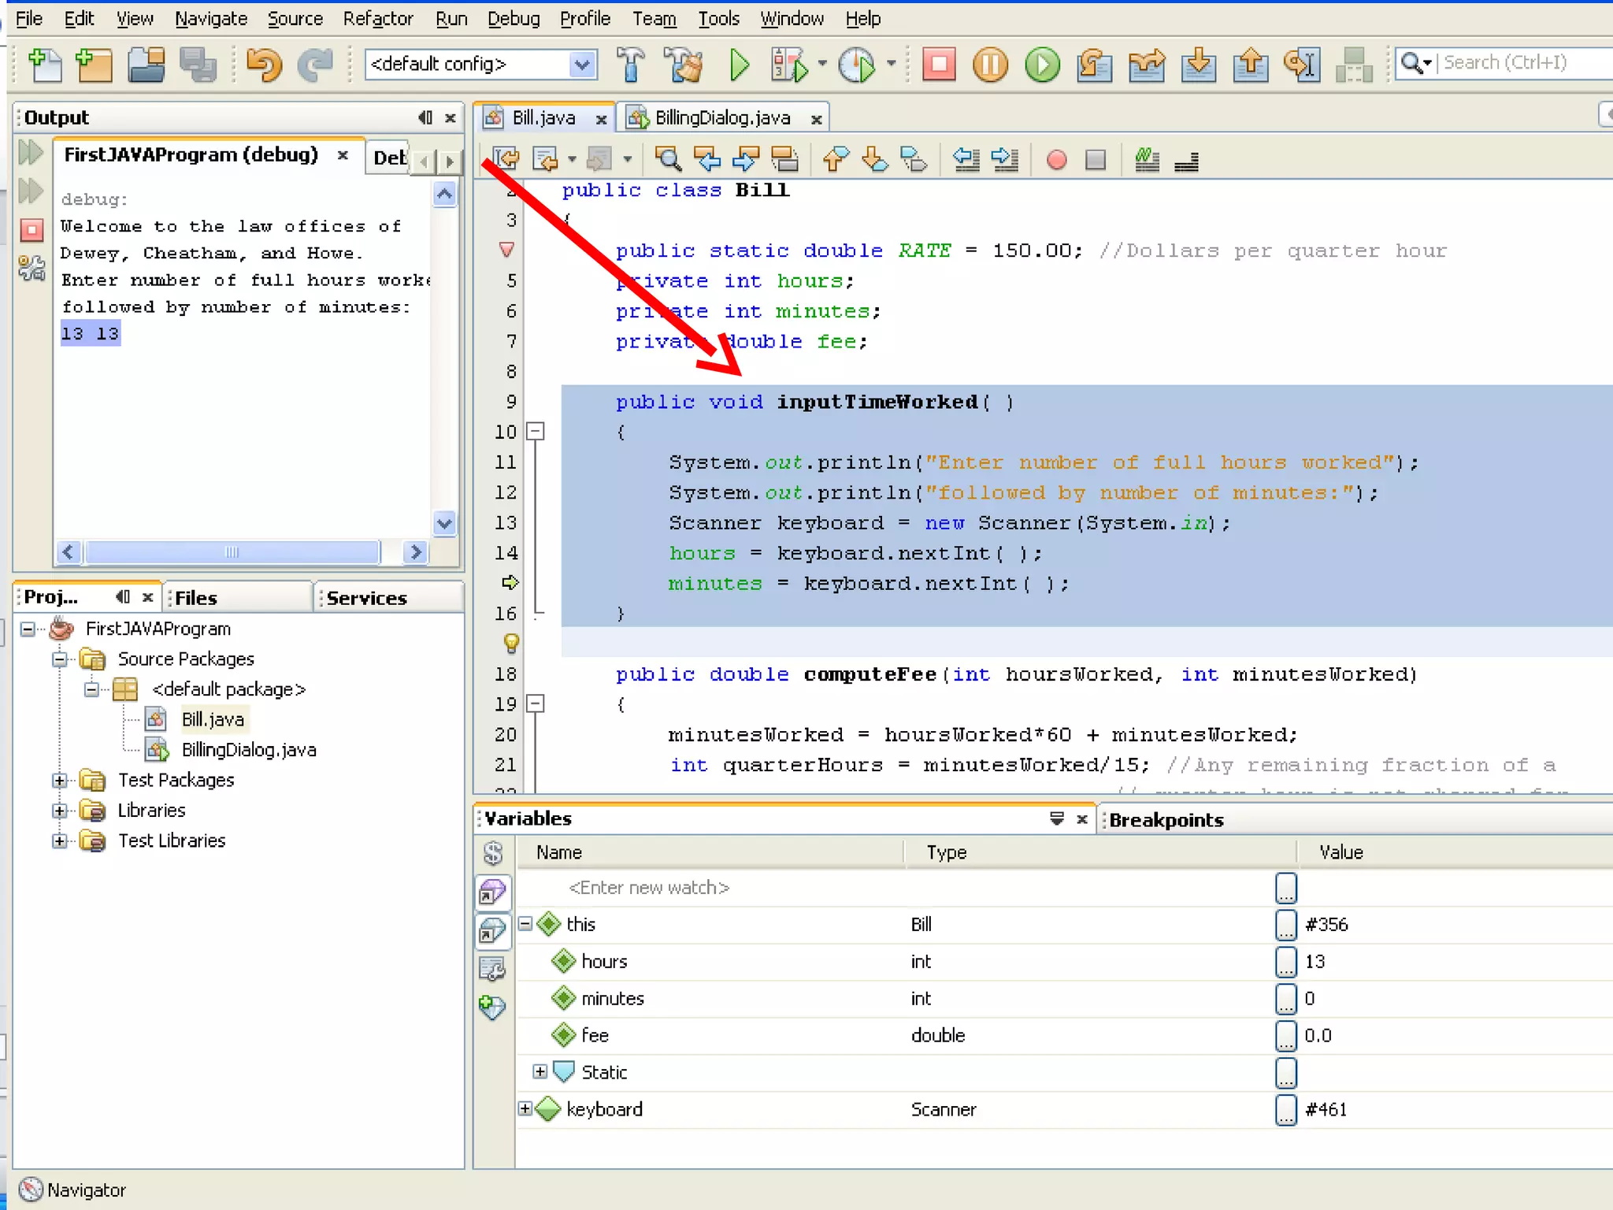Screen dimensions: 1613x1210
Task: Click the editor Find Selection magnifier icon
Action: (x=668, y=160)
